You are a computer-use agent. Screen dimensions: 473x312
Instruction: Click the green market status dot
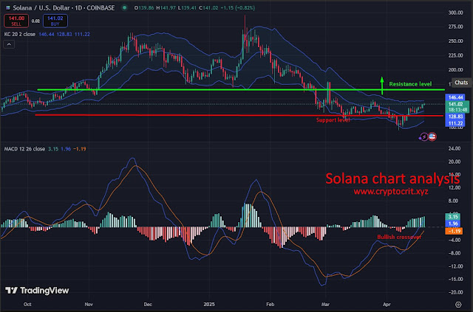click(124, 8)
